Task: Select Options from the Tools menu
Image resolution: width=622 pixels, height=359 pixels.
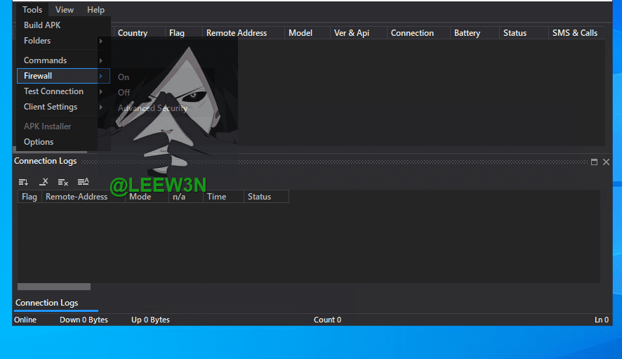Action: [39, 142]
